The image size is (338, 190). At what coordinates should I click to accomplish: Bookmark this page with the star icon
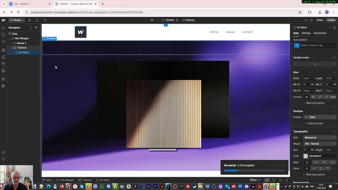coord(299,12)
